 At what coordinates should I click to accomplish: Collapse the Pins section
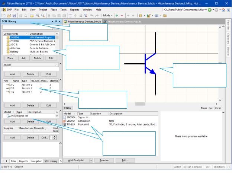60,80
